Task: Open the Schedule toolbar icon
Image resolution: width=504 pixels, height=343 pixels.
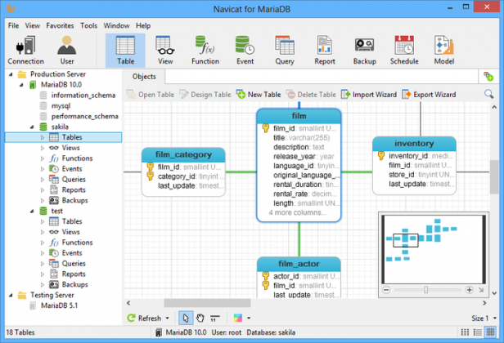Action: pyautogui.click(x=404, y=49)
